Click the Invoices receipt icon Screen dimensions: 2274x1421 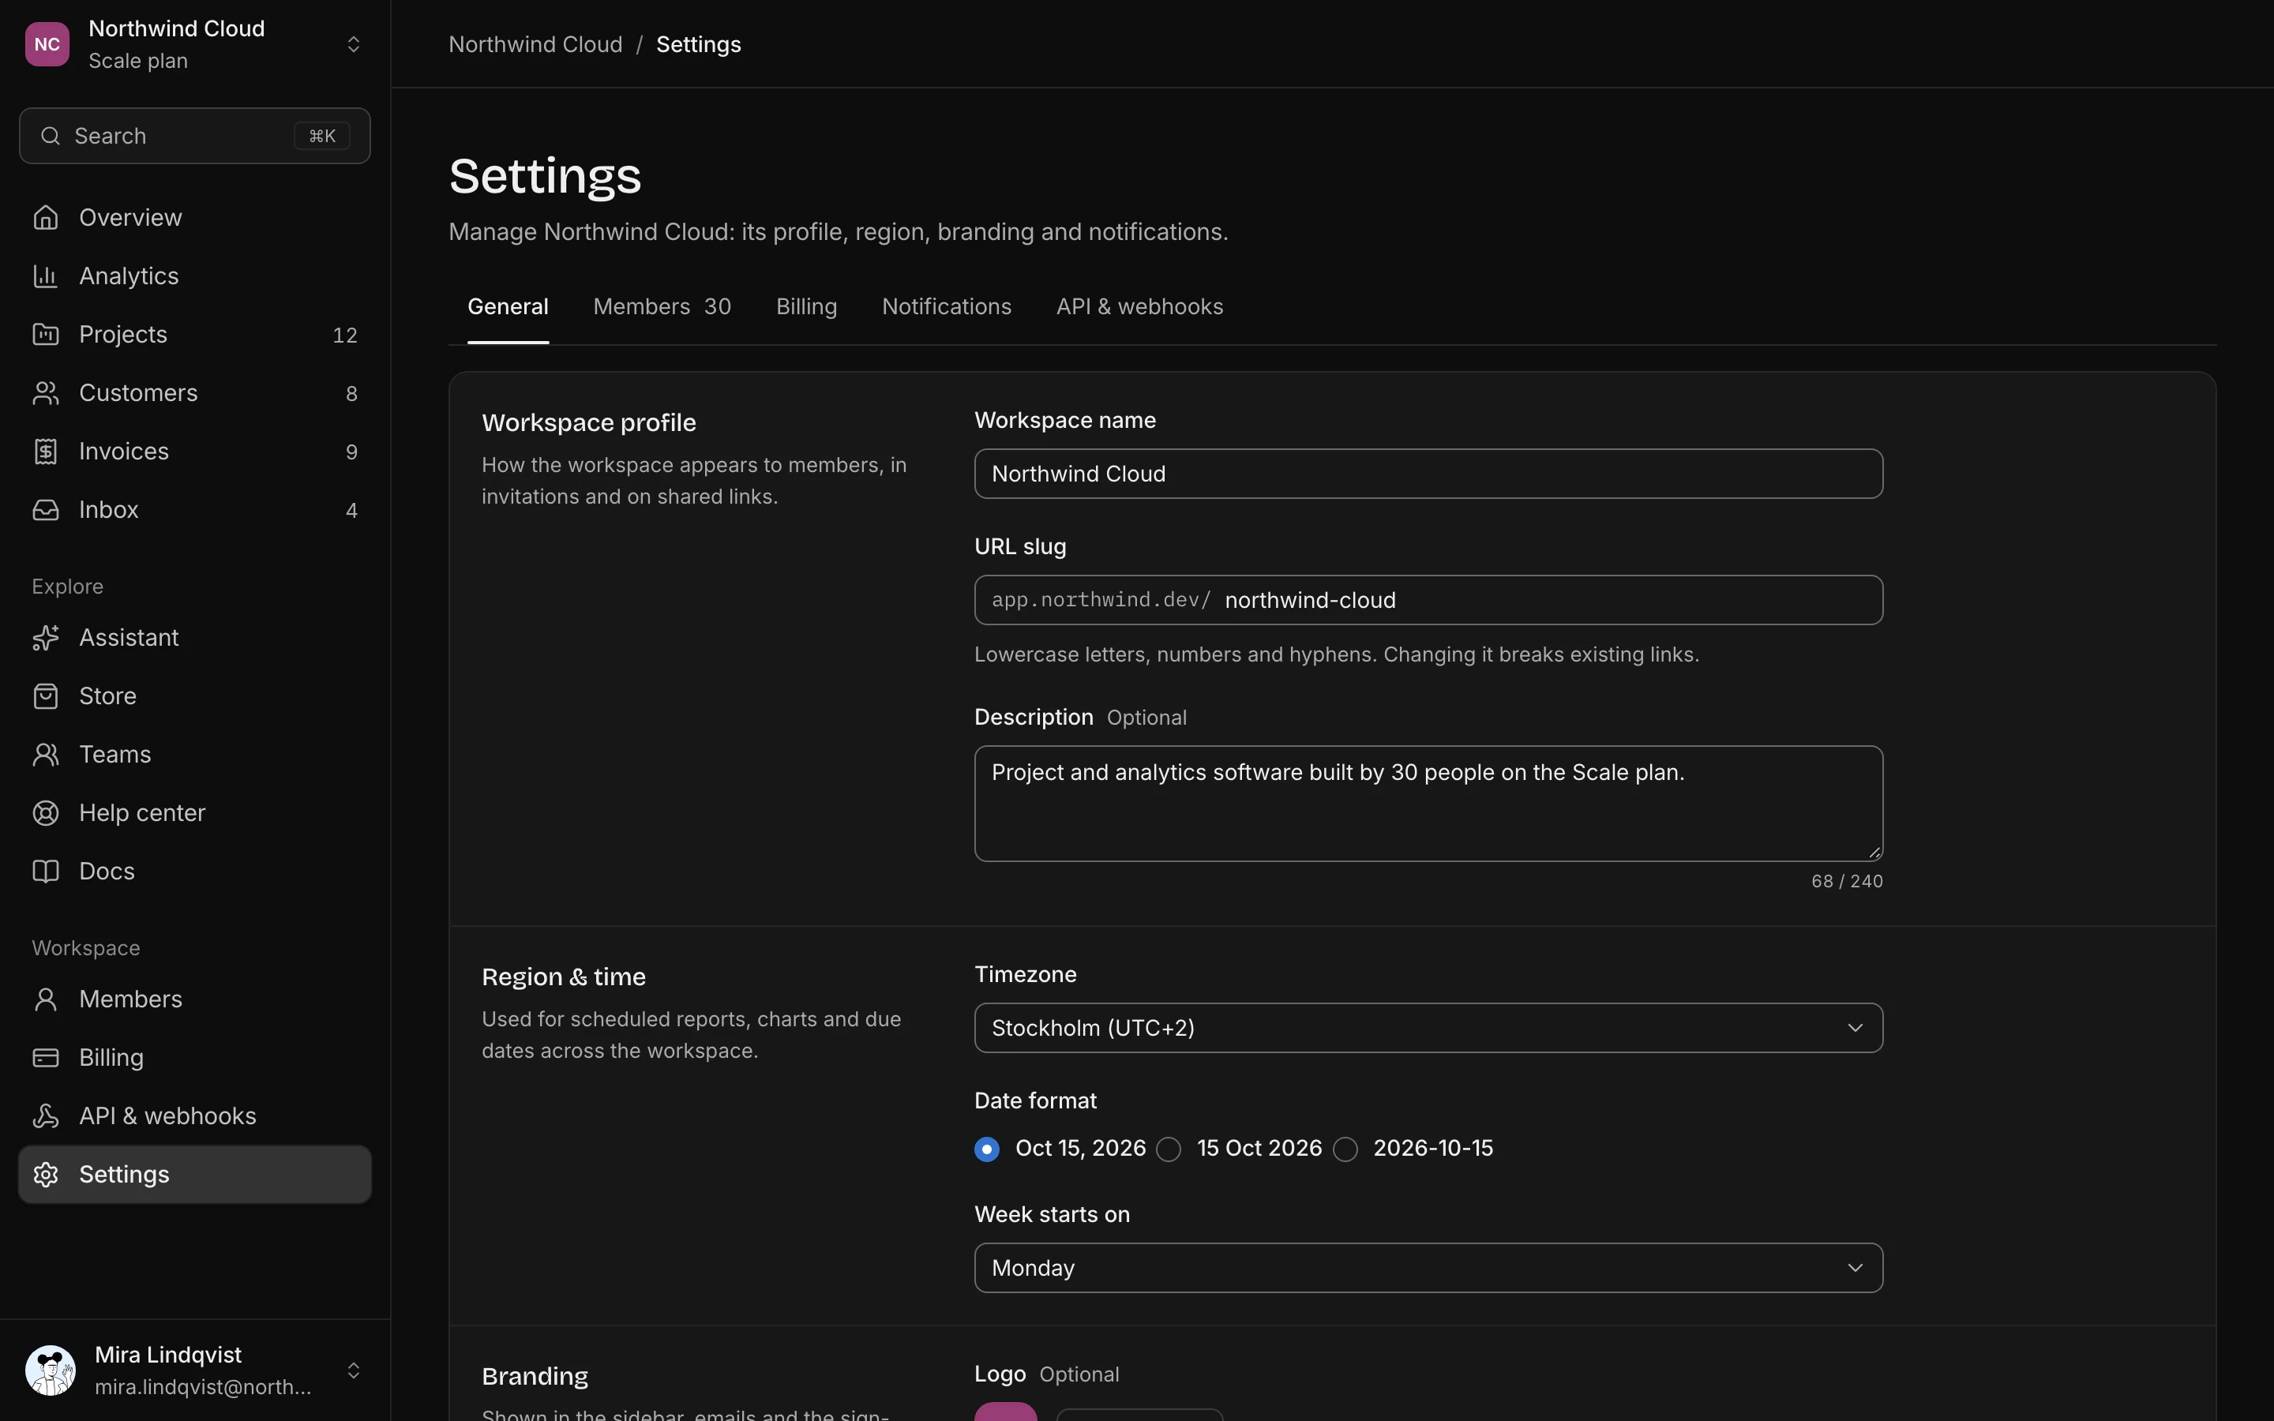click(x=46, y=451)
